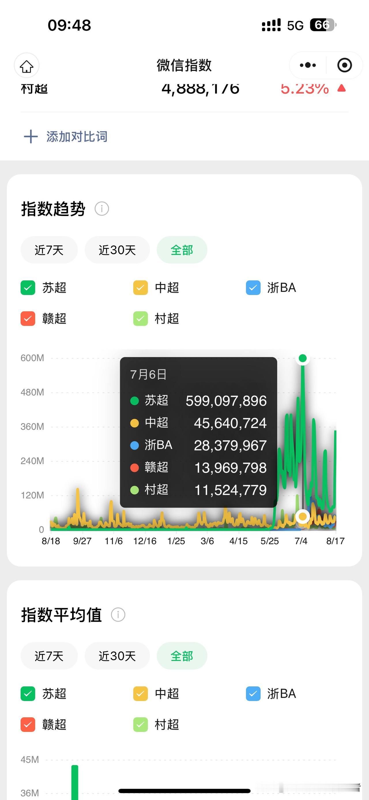Uncheck 村超 in 指数平均值 legend
The height and width of the screenshot is (800, 369).
[x=141, y=724]
